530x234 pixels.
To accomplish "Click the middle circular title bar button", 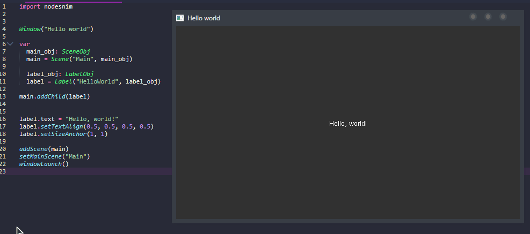I will pyautogui.click(x=488, y=17).
